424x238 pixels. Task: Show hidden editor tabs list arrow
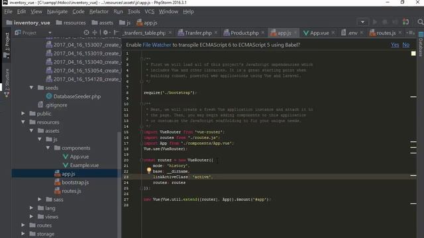pos(411,32)
